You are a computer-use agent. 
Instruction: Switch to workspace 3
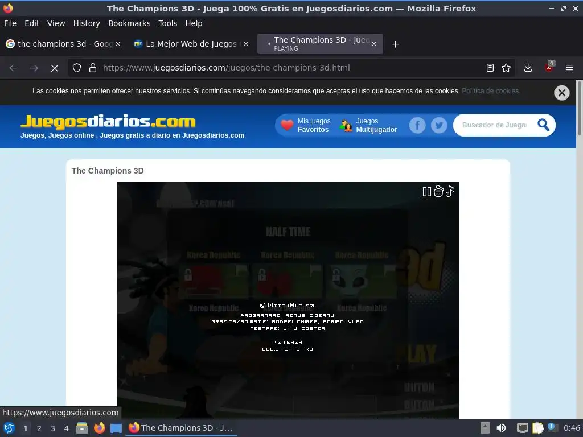[x=53, y=428]
